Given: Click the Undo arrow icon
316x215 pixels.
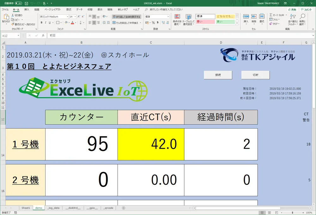Looking at the screenshot, I should [32, 3].
